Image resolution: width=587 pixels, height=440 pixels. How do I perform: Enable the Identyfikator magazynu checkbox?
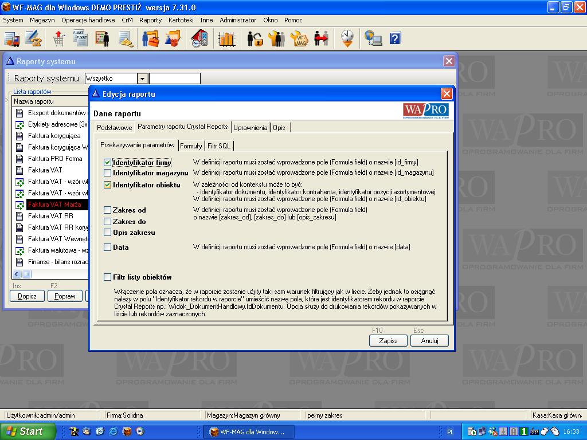click(x=108, y=173)
